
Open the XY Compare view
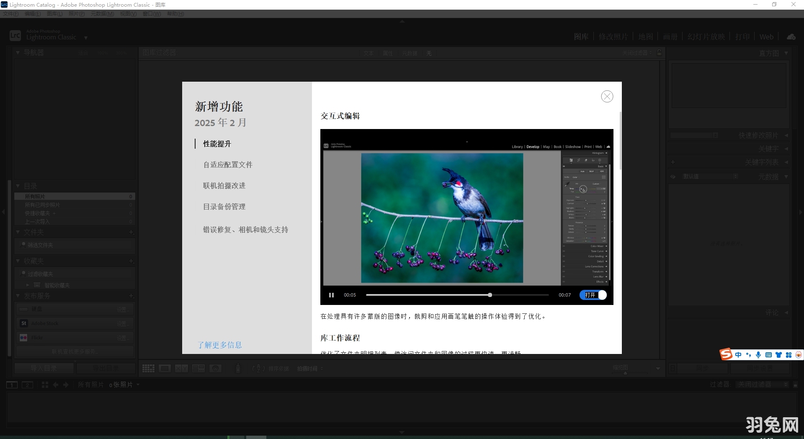[x=181, y=369]
